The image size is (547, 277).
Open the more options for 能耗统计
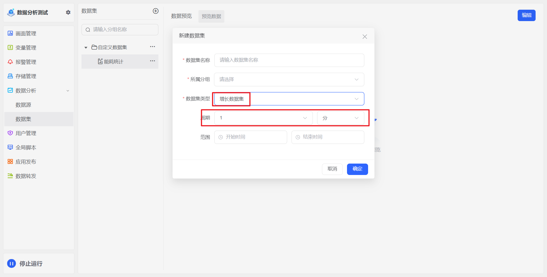point(152,61)
